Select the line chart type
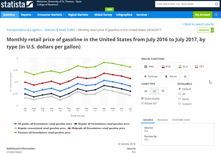Screen dimensions: 221x154 (154, 91)
